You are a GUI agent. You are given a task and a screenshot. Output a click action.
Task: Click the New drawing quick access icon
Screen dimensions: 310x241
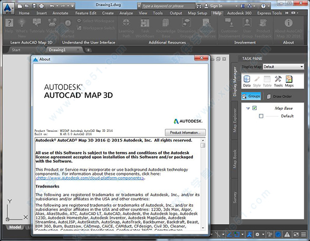coord(20,6)
